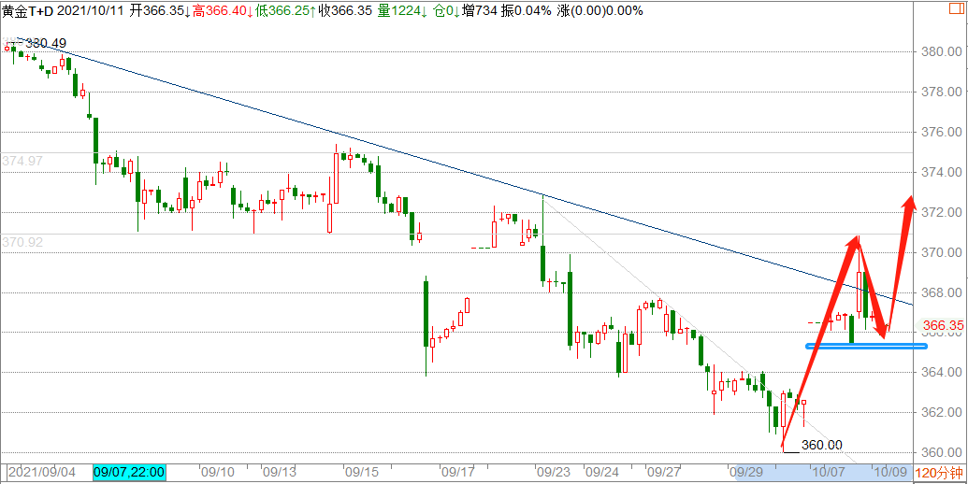
Task: Click the 360.00 low price annotation near the candles
Action: click(x=822, y=445)
